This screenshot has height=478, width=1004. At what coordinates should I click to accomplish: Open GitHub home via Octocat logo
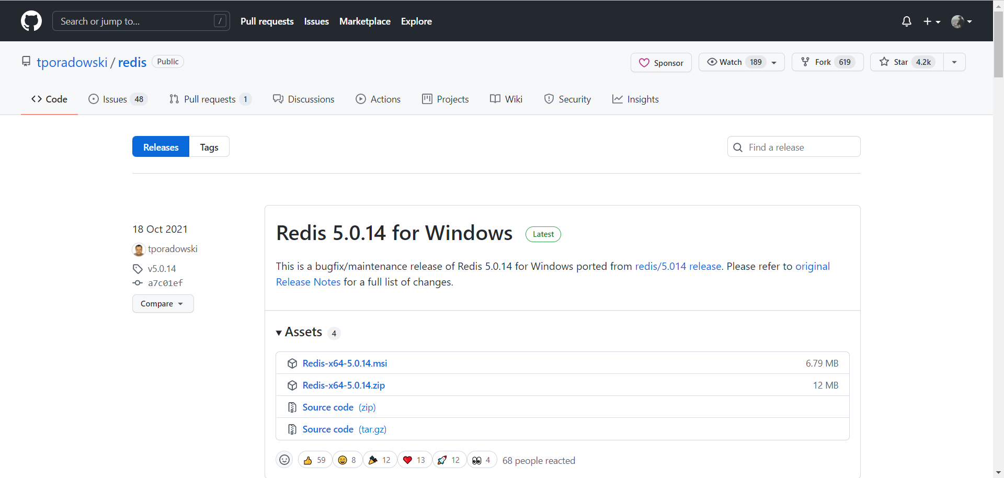tap(31, 21)
